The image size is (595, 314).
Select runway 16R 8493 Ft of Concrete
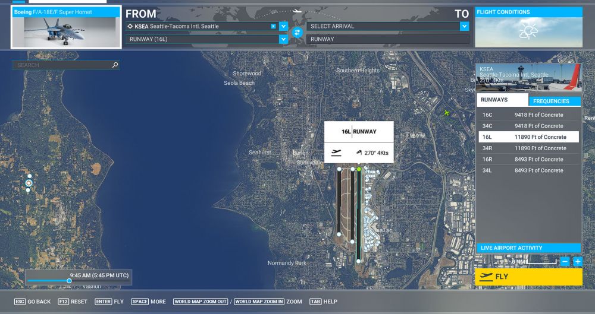tap(528, 159)
